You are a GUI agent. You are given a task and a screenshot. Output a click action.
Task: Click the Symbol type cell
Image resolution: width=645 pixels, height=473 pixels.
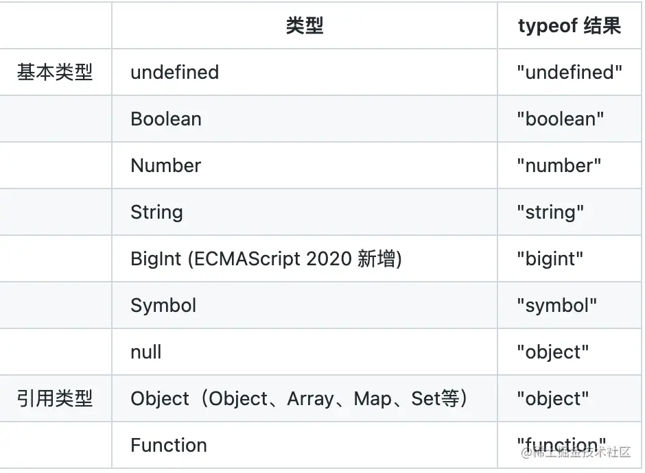click(x=163, y=305)
